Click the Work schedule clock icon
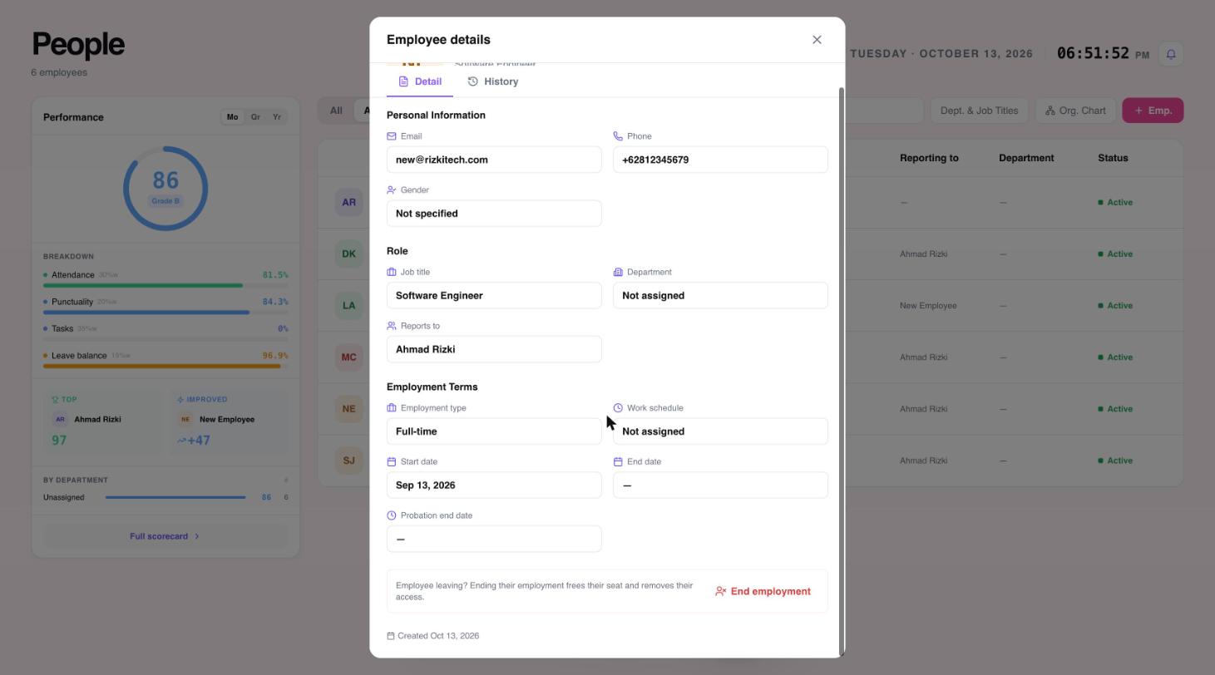 (618, 408)
